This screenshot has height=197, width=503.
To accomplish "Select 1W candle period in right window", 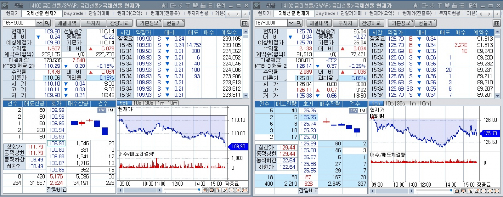I will (353, 110).
